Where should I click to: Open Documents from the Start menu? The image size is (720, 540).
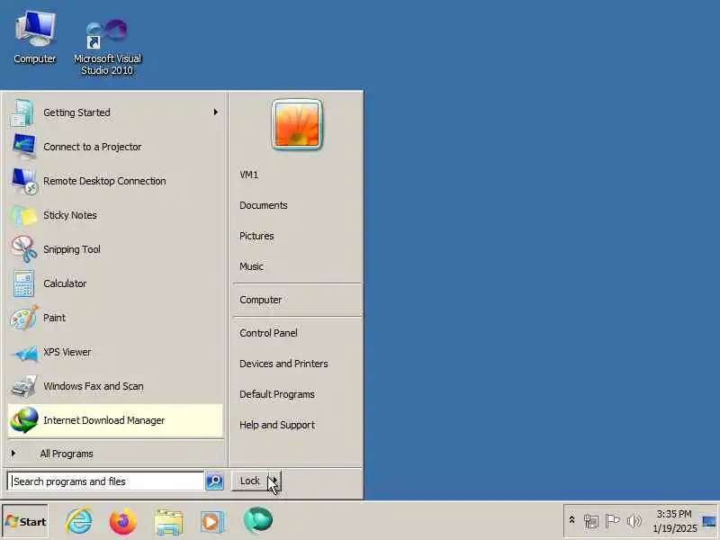(x=264, y=205)
